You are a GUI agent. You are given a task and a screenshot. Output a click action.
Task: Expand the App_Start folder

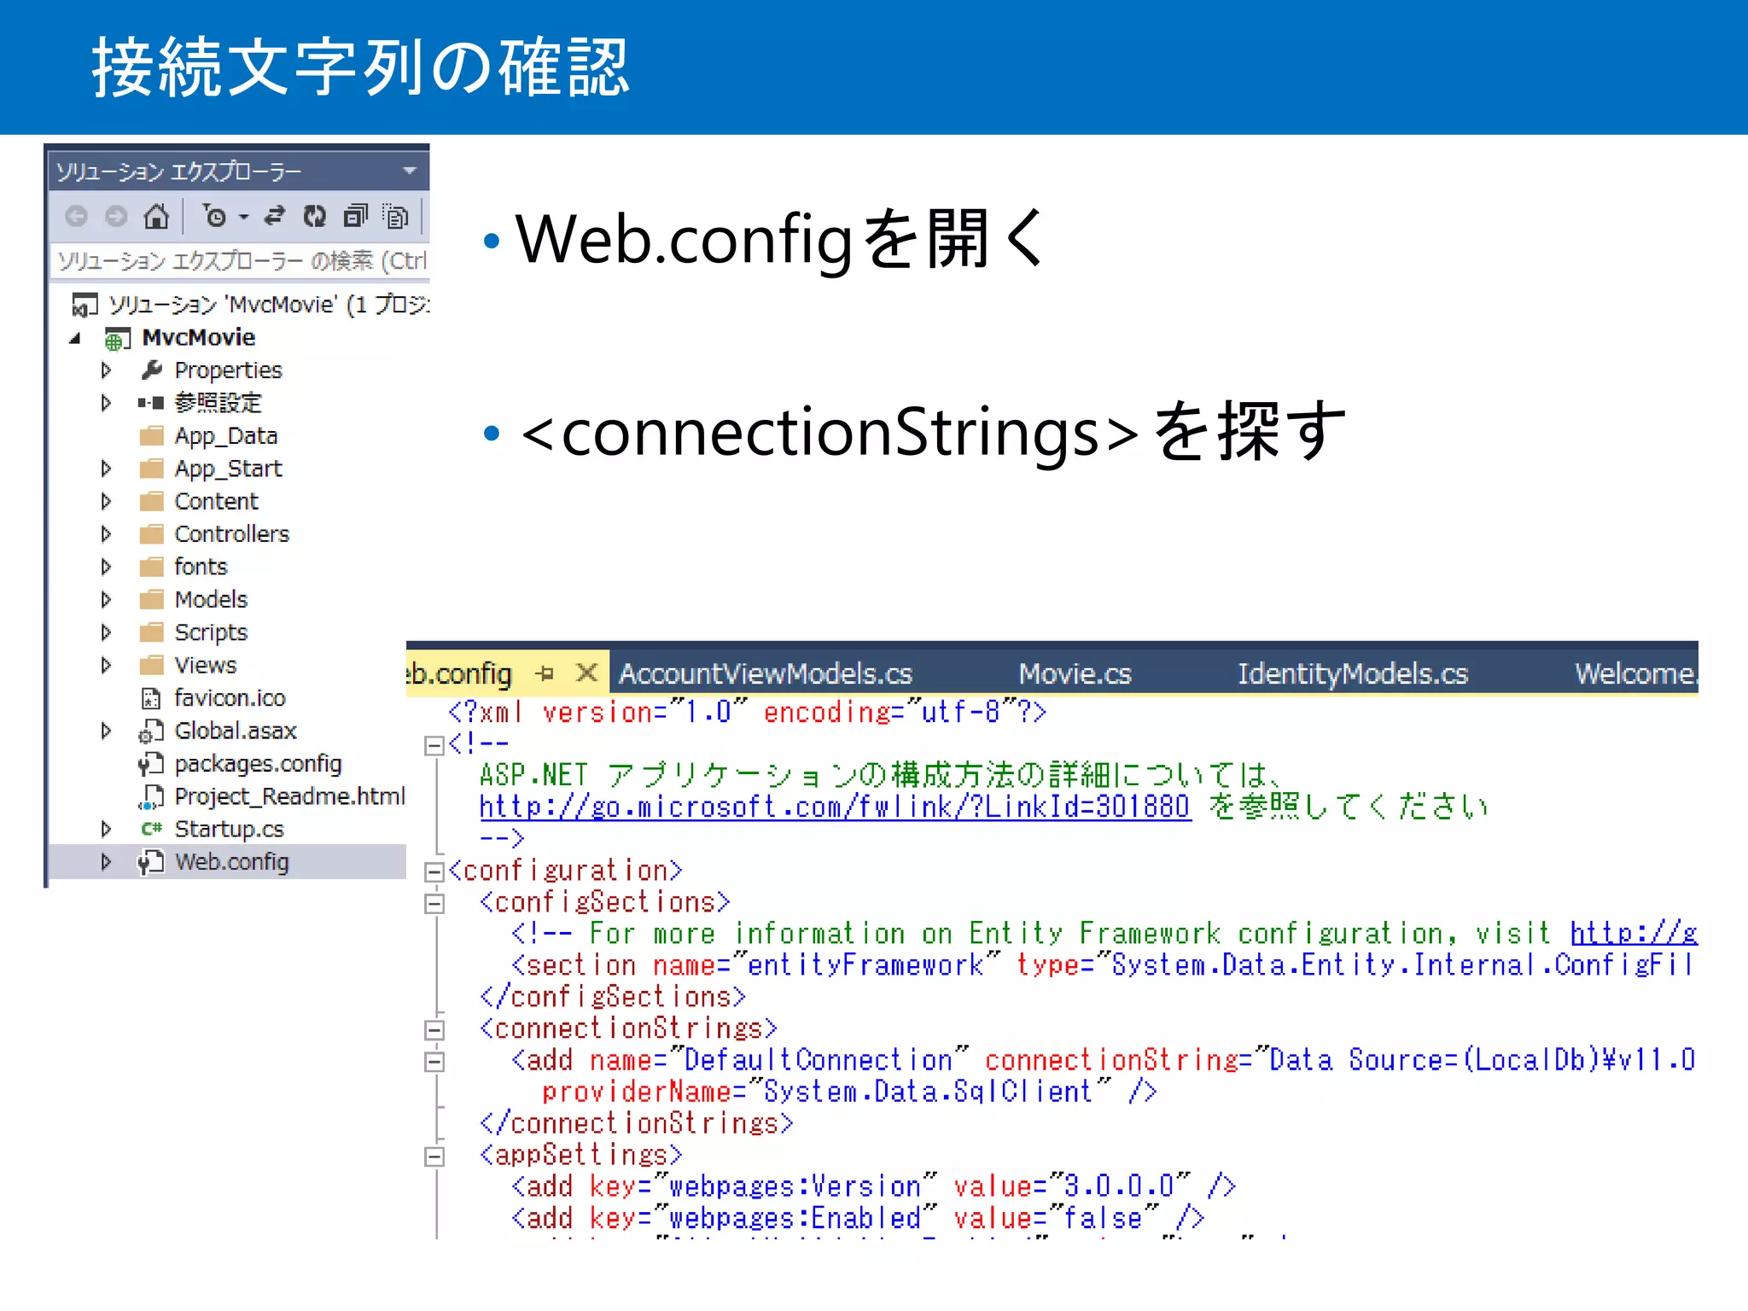pos(106,469)
